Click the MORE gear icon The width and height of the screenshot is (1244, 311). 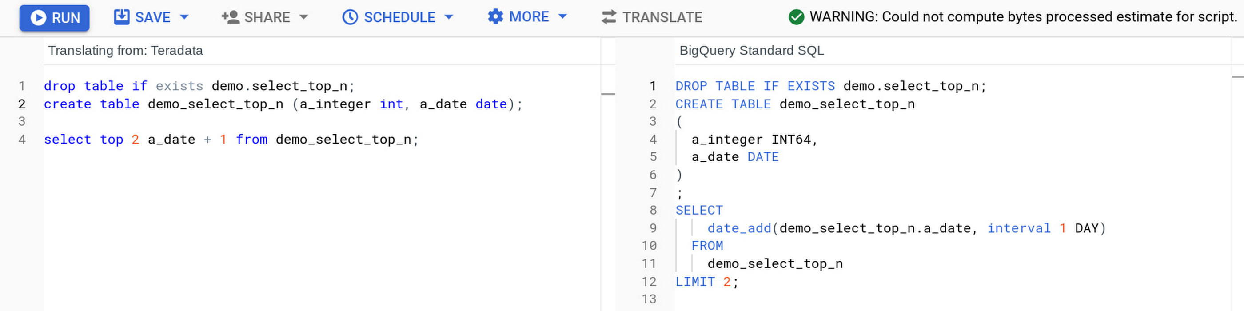[x=495, y=16]
